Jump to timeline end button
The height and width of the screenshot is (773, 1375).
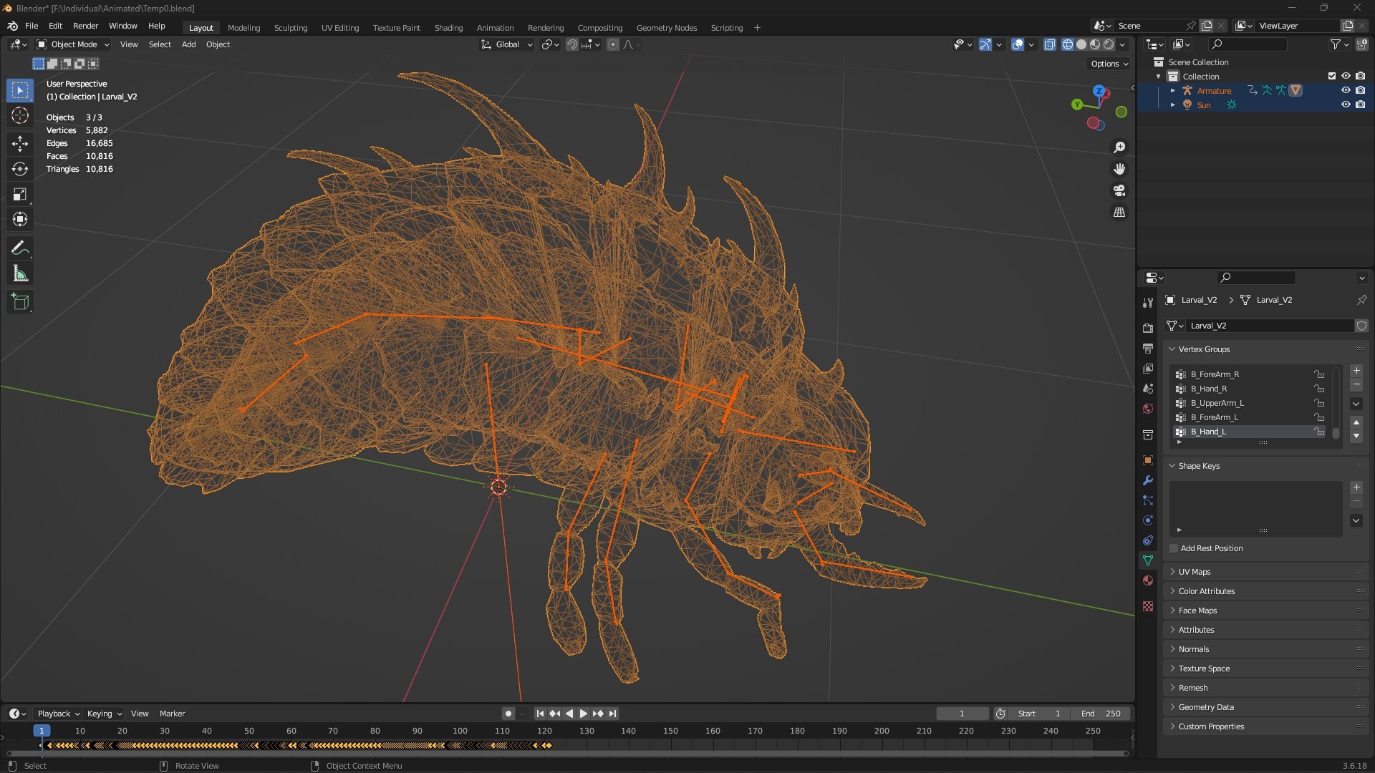click(612, 714)
